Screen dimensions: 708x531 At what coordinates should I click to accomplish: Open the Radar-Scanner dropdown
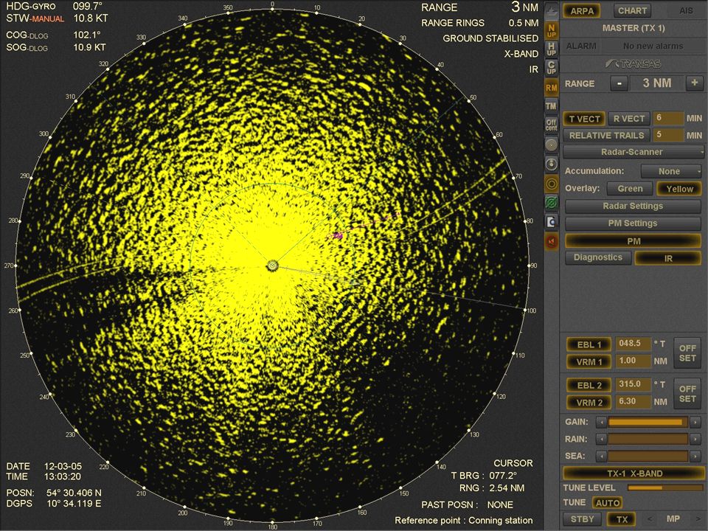click(x=634, y=152)
